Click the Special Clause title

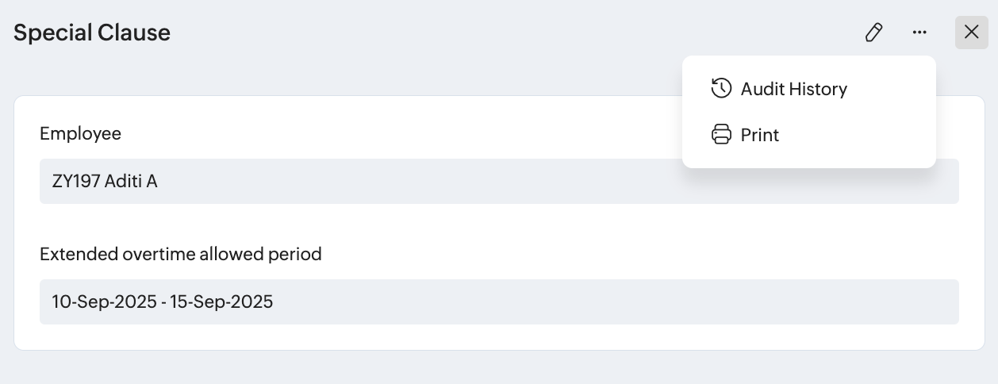coord(92,33)
